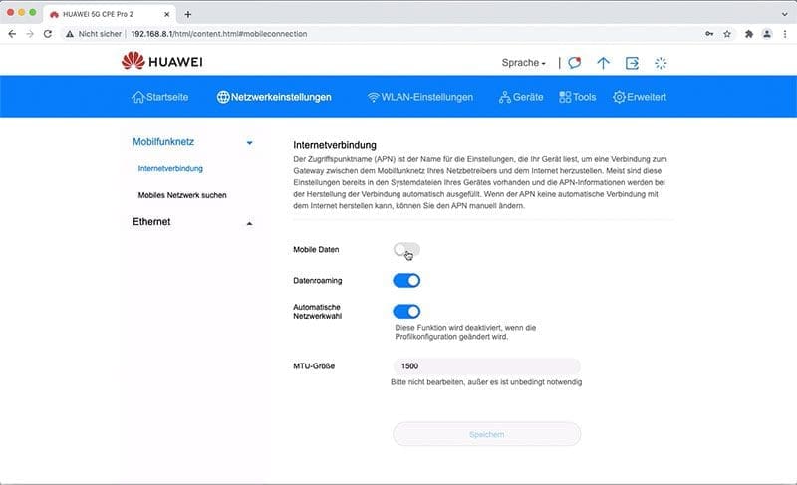Image resolution: width=797 pixels, height=485 pixels.
Task: Click 'Bitte nicht bearbeiten' hint text
Action: 486,381
